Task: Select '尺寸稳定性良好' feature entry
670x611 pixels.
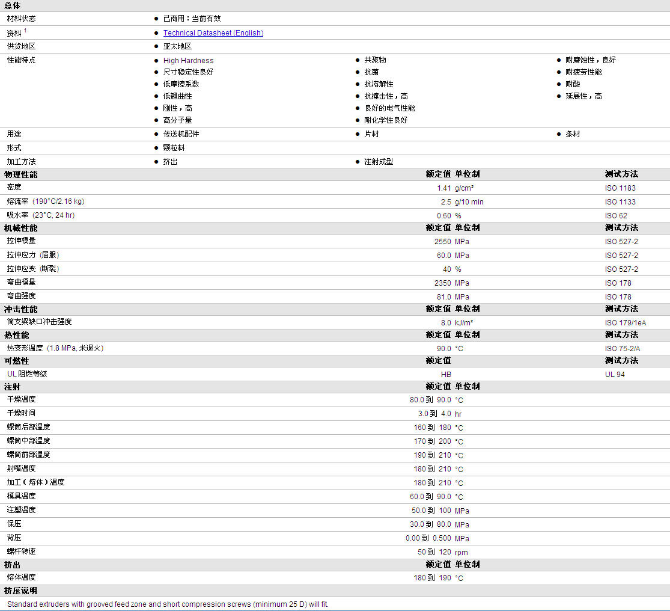Action: point(188,72)
